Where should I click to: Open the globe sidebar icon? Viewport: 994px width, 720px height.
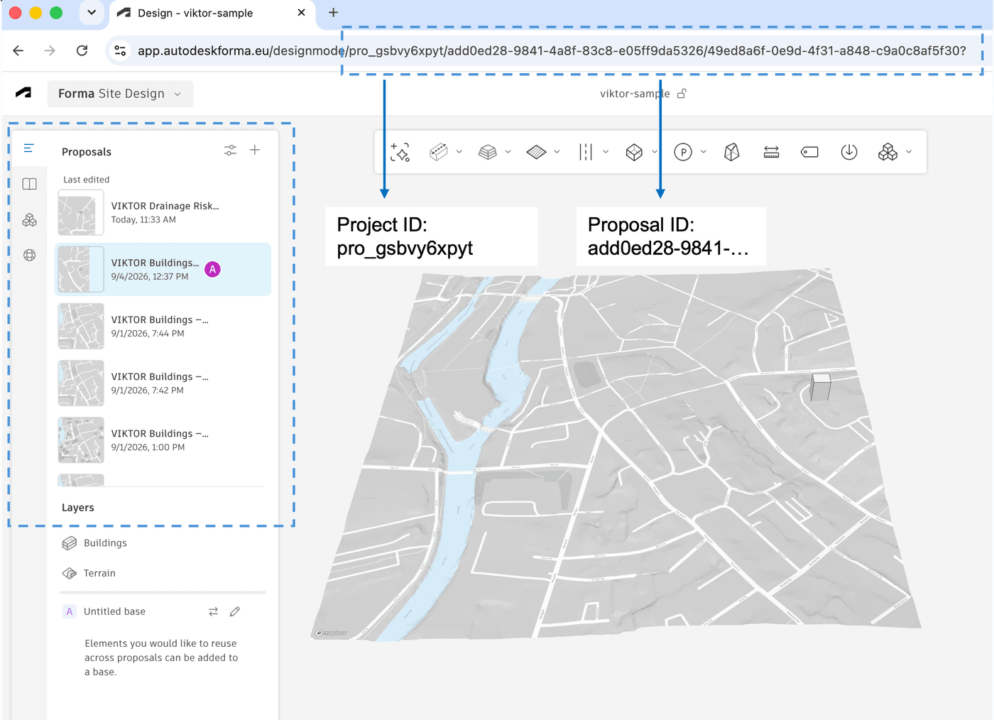(x=29, y=255)
